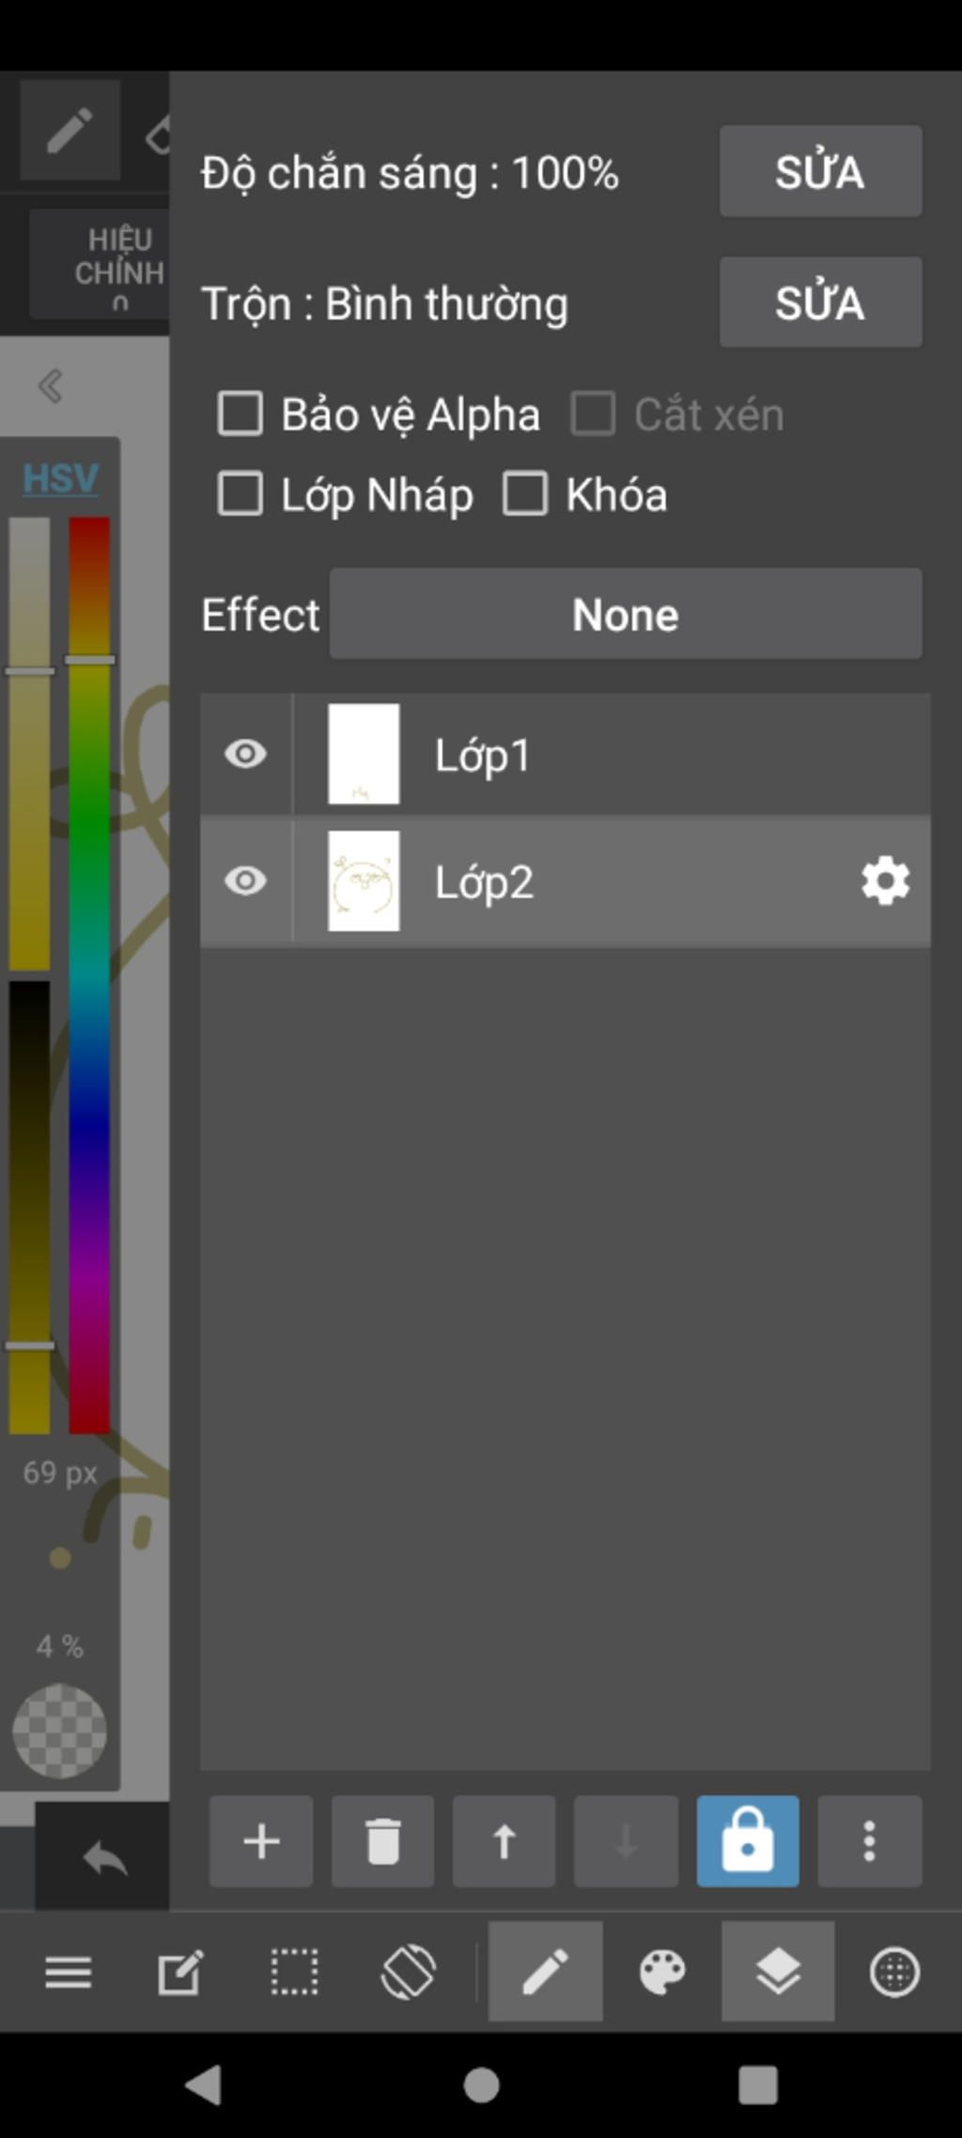962x2138 pixels.
Task: Open Lớp2 layer settings gear
Action: 885,882
